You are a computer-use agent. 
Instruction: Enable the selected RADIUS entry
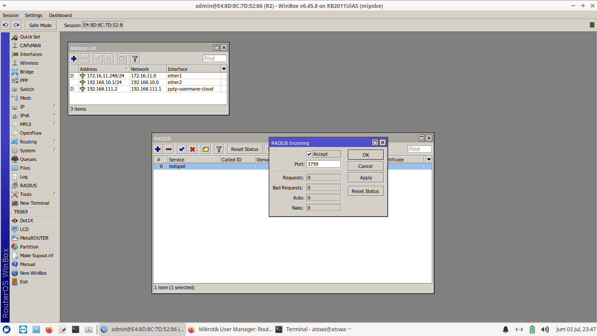182,149
